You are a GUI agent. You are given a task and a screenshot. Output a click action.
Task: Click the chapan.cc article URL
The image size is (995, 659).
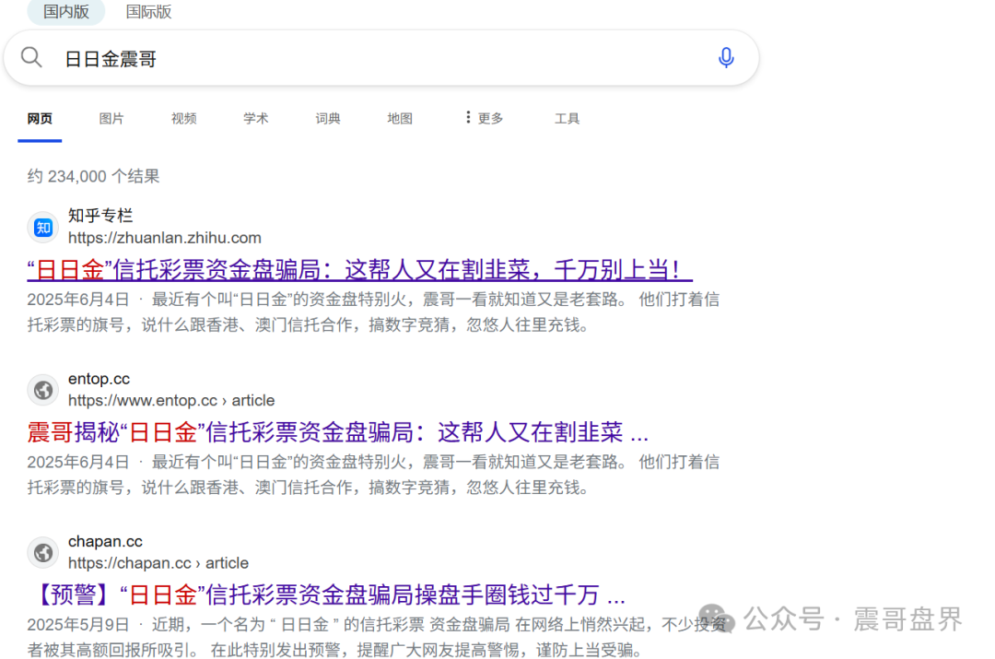tap(158, 563)
